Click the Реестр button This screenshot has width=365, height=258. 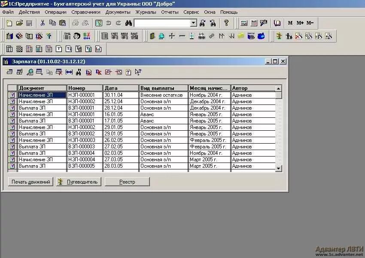click(x=127, y=182)
